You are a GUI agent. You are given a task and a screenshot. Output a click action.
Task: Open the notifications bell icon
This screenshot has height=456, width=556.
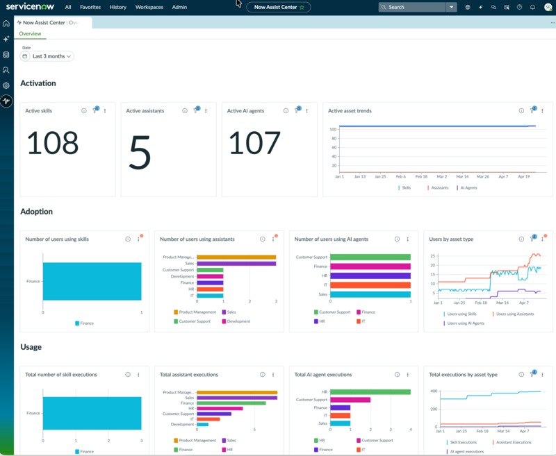coord(532,7)
